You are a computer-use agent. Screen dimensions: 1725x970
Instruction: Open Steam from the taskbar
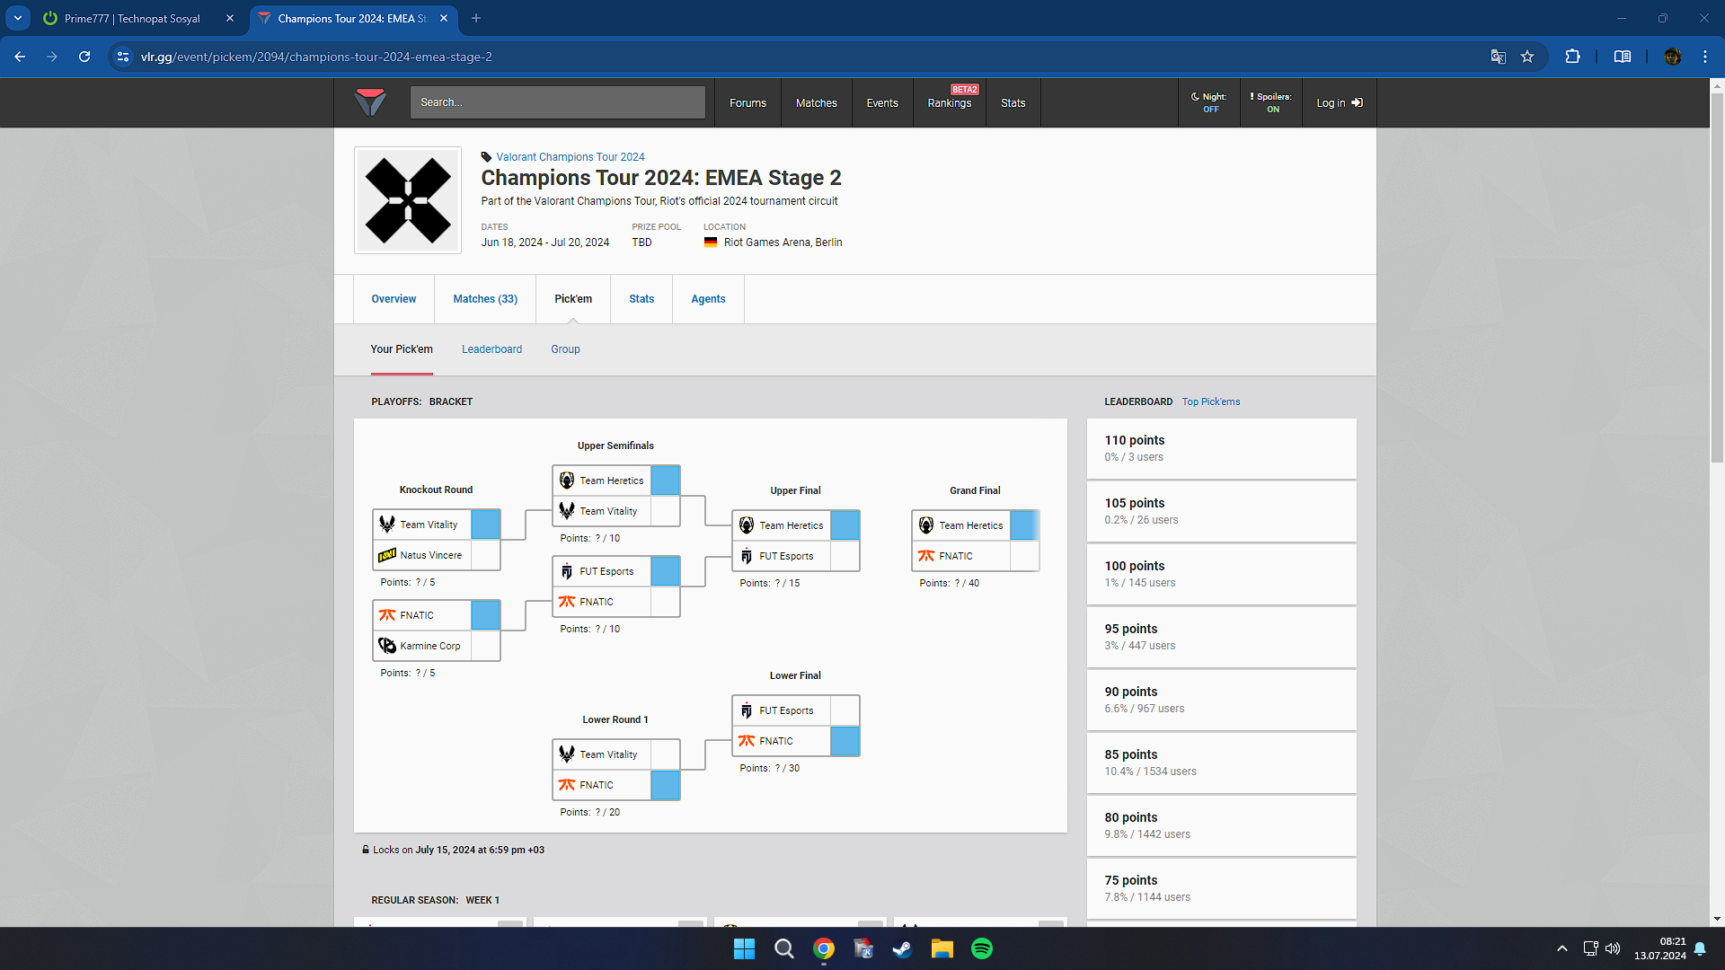[902, 948]
